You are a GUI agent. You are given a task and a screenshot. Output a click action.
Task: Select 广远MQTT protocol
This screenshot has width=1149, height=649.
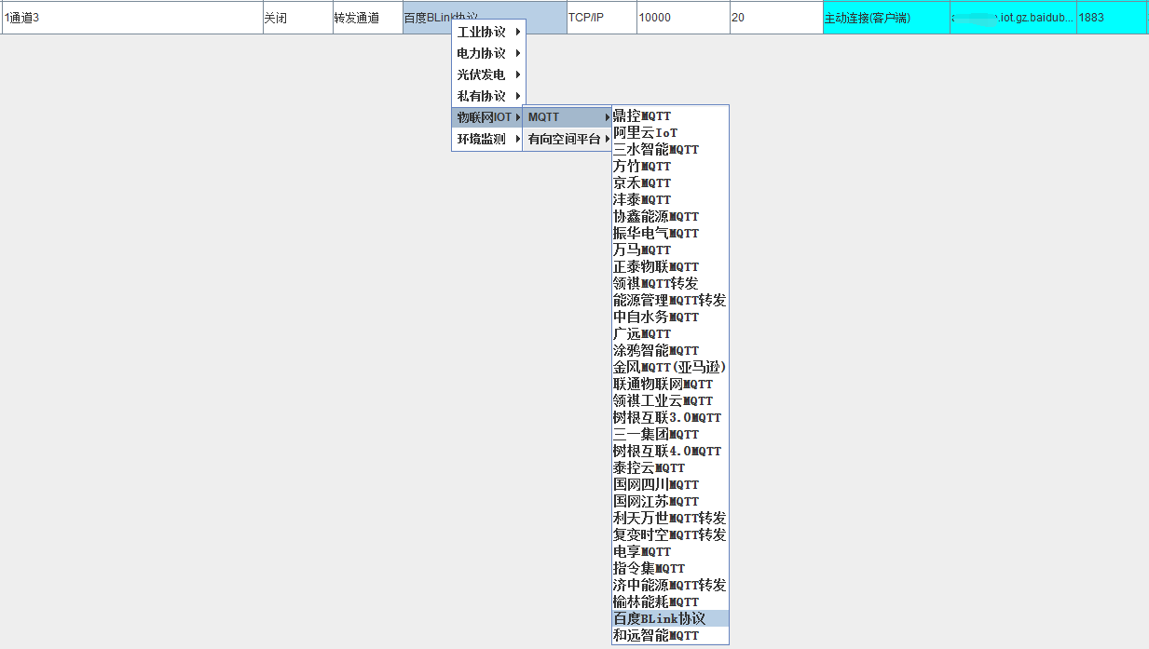[670, 333]
